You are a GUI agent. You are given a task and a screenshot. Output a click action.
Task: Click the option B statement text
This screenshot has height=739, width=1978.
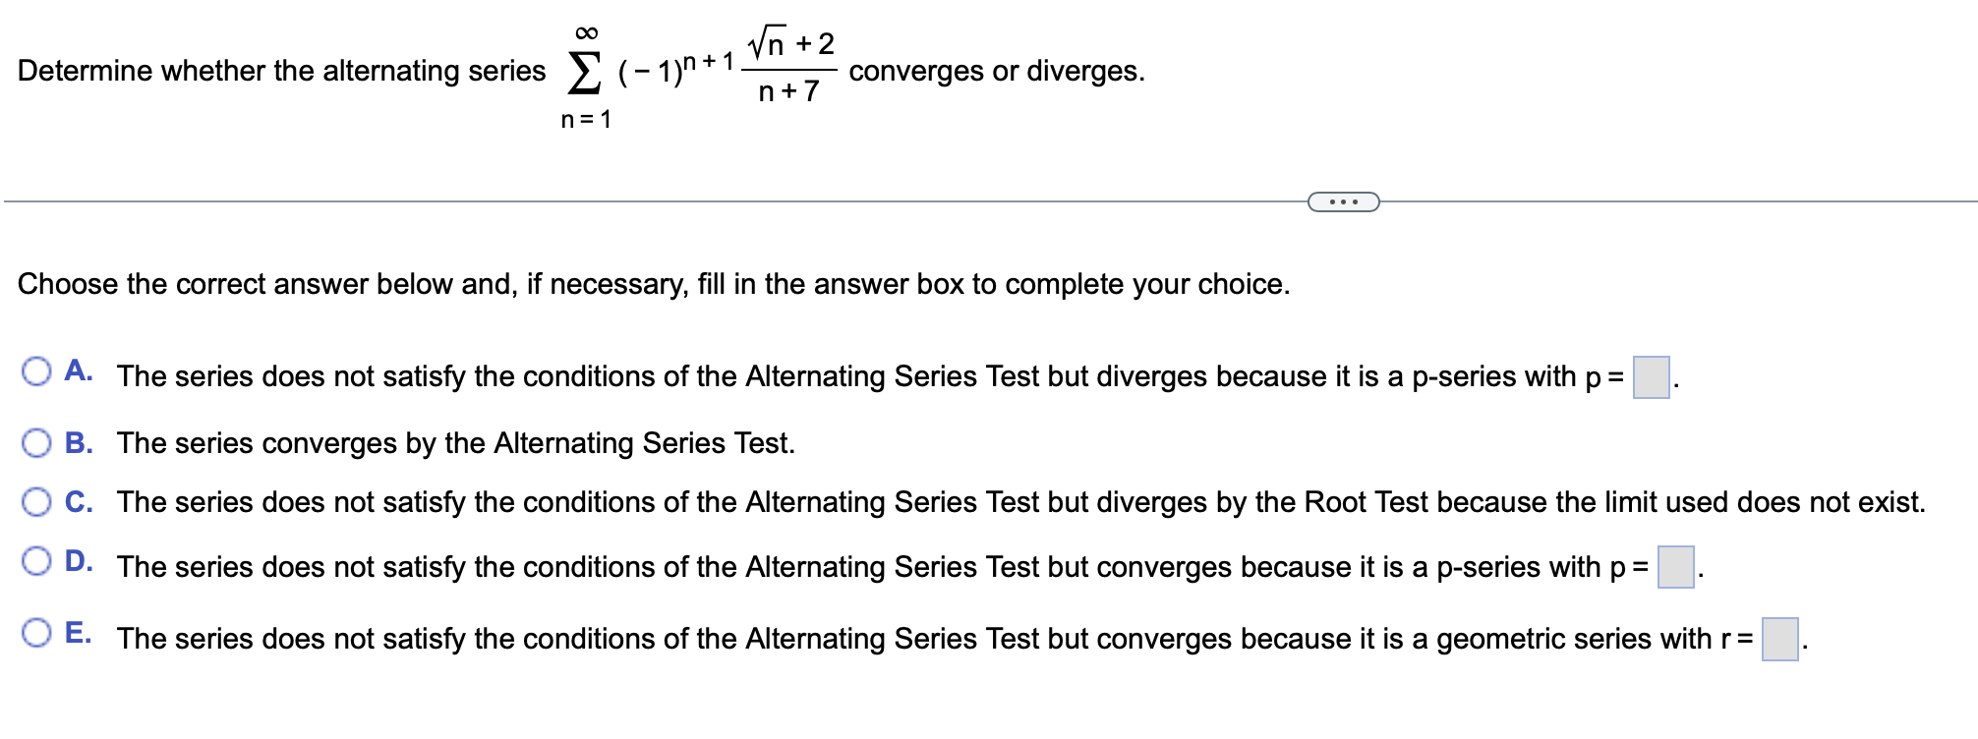pyautogui.click(x=454, y=442)
